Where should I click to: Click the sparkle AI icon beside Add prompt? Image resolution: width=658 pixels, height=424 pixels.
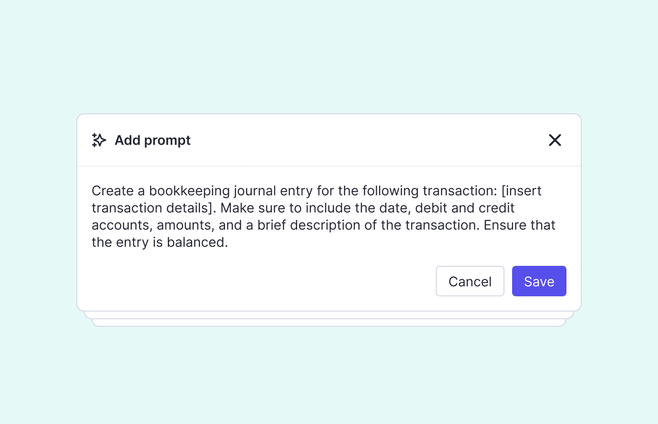pos(99,140)
